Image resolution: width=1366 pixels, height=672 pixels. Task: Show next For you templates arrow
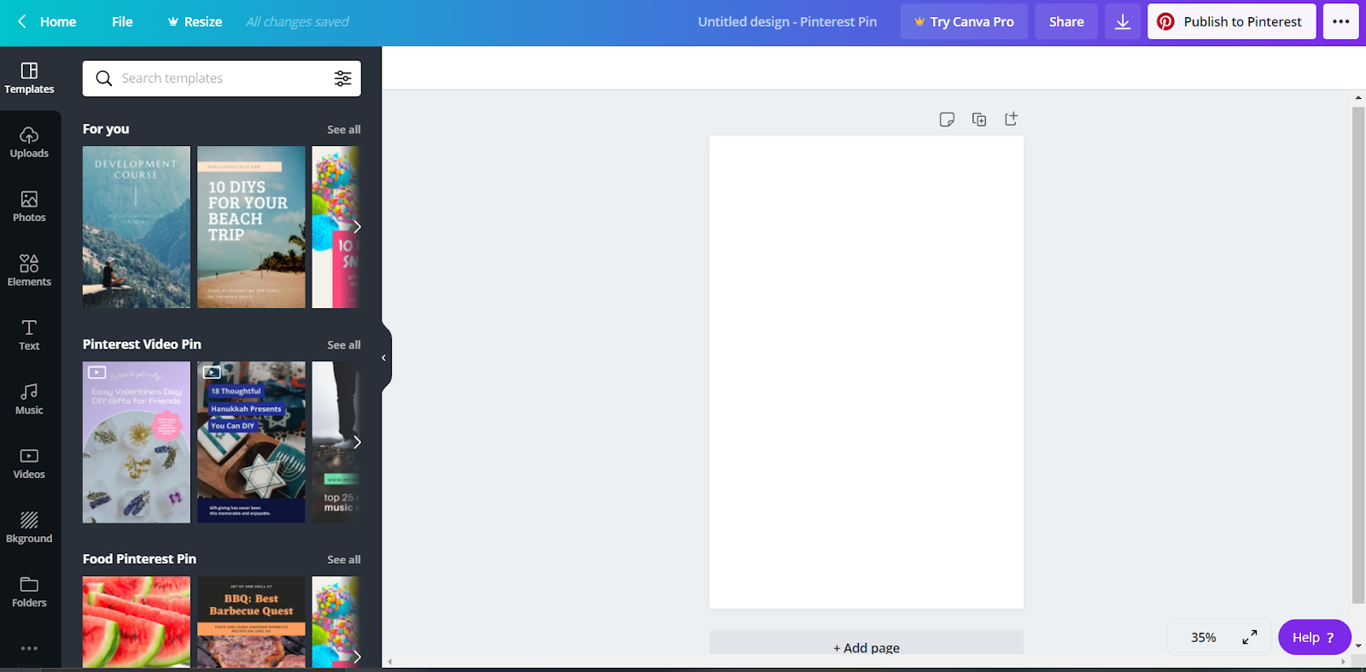(x=357, y=226)
